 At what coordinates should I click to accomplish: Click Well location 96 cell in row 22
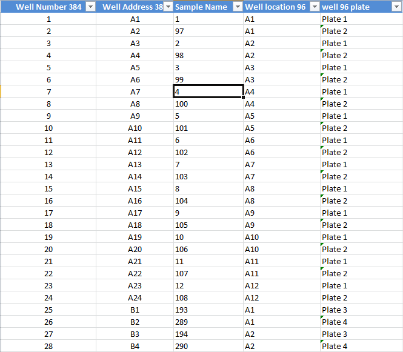click(282, 273)
